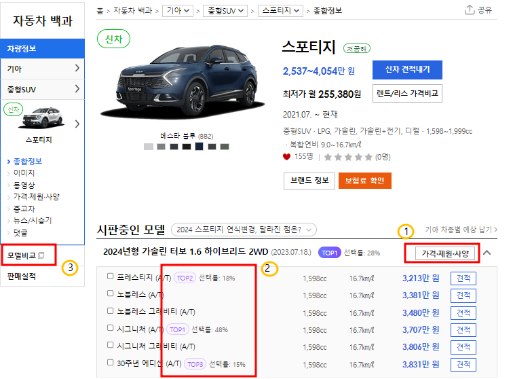
Task: Click the share upload icon
Action: coord(469,10)
